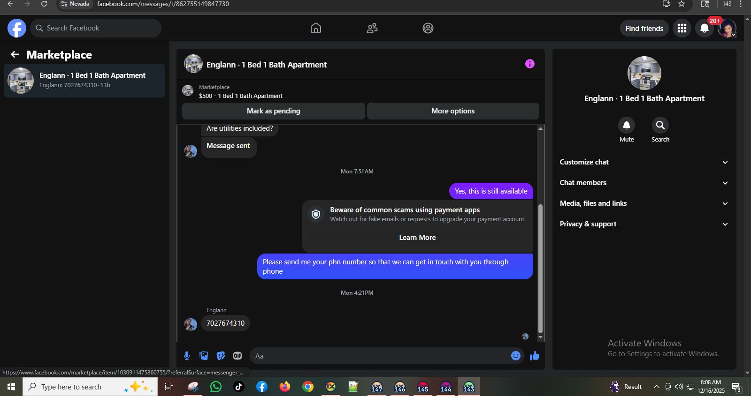Send a thumbs-up like

coord(535,356)
